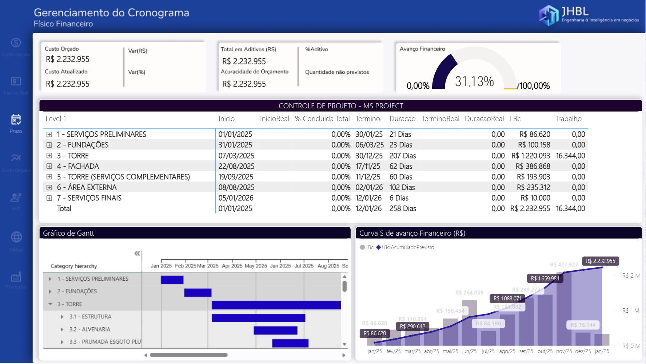
Task: Click the Gantt horizontal scrollbar thumb
Action: 189,355
